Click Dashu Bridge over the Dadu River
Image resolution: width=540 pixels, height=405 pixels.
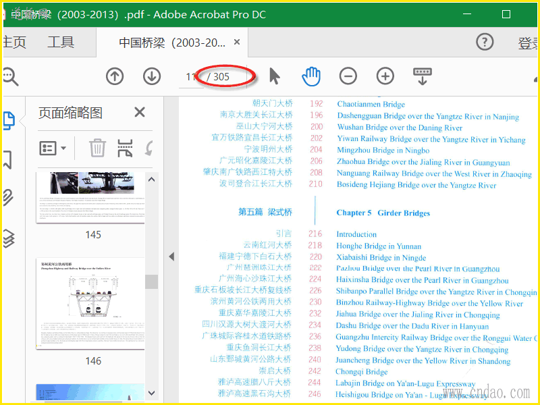click(x=412, y=326)
